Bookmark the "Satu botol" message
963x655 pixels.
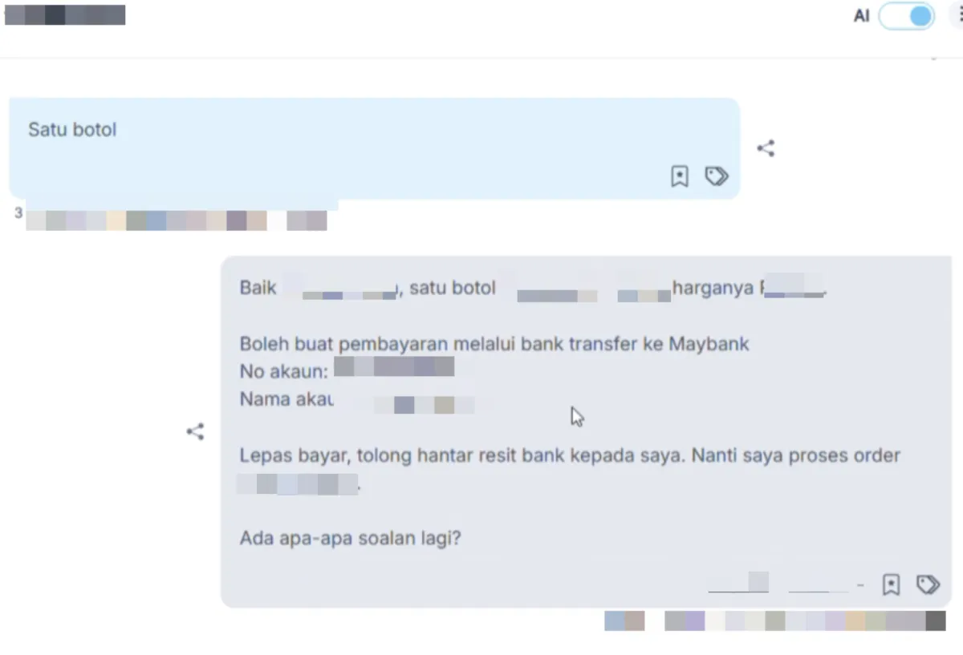pyautogui.click(x=680, y=176)
